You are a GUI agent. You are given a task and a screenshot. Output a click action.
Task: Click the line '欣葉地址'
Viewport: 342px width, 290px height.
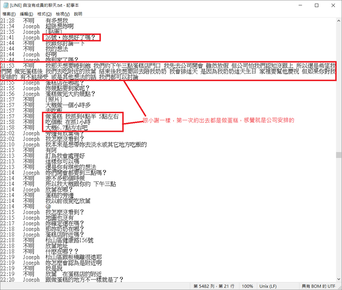click(x=57, y=246)
